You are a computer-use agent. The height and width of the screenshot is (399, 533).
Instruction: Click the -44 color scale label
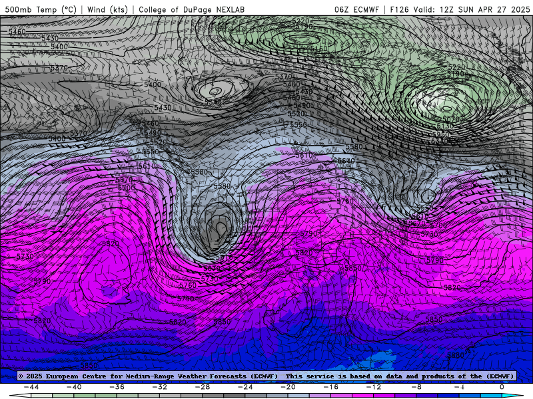[x=31, y=387]
